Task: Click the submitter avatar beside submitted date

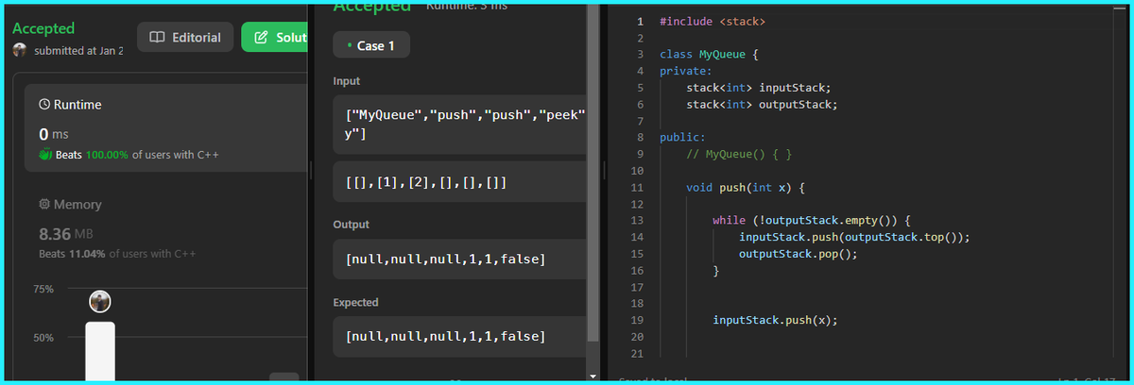Action: point(20,50)
